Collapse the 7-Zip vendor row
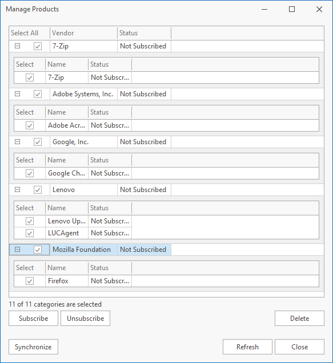 pos(17,46)
